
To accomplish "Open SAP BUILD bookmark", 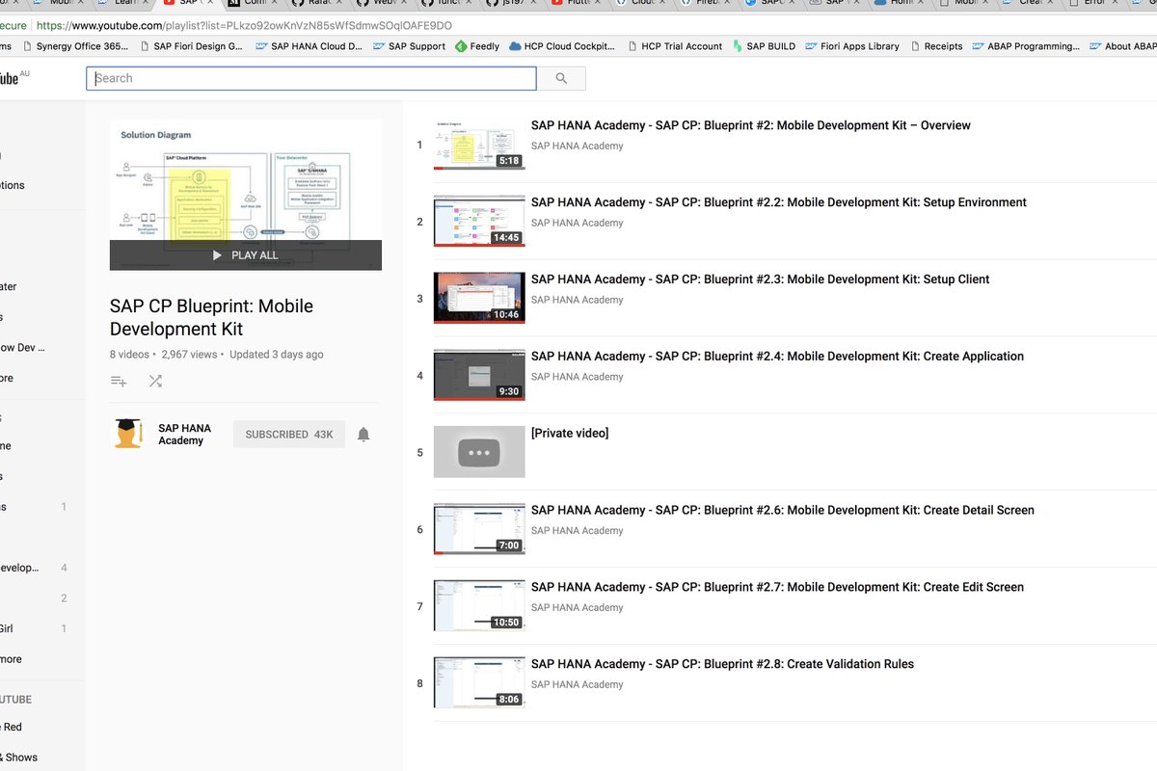I will point(764,46).
